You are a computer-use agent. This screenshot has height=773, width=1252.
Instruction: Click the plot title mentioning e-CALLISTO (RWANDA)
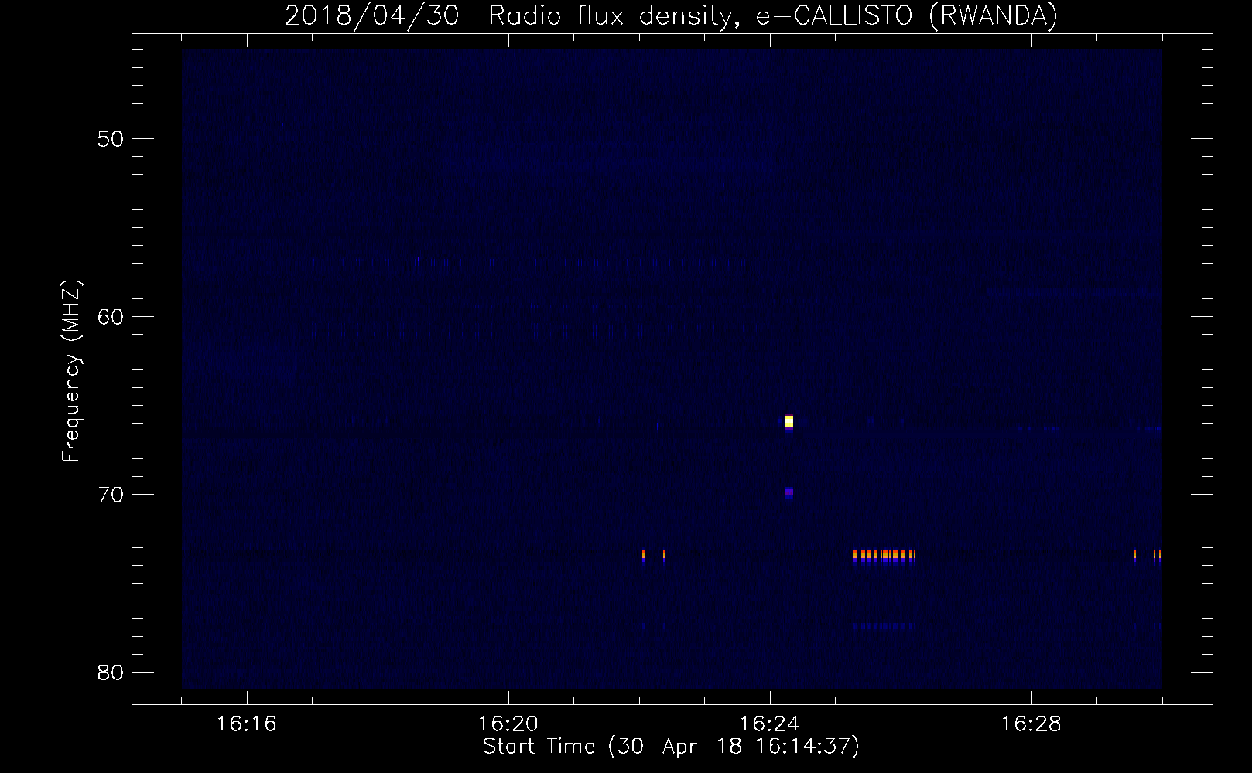point(671,15)
